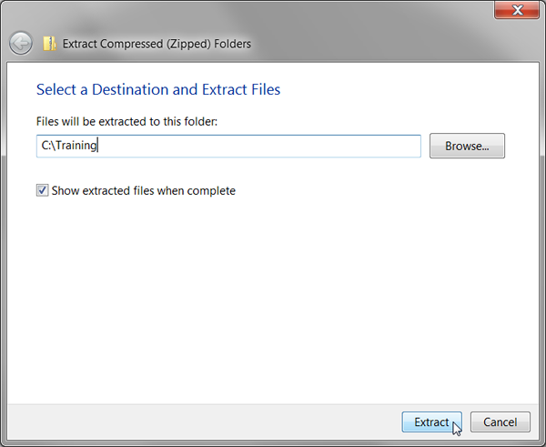Viewport: 546px width, 447px height.
Task: Click the 'Extract Compressed (Zipped) Folders' title text
Action: coord(157,43)
